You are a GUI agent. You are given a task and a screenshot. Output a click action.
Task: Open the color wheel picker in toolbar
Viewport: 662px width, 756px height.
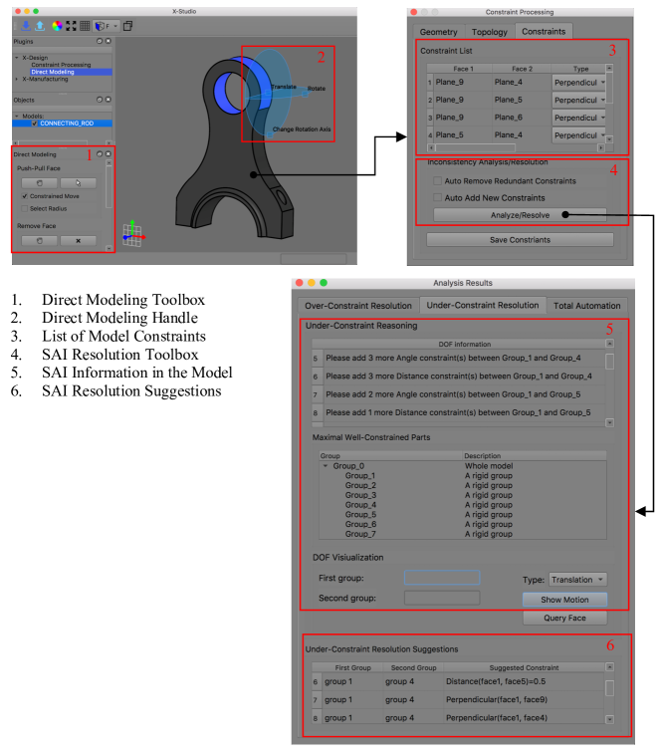click(x=57, y=26)
